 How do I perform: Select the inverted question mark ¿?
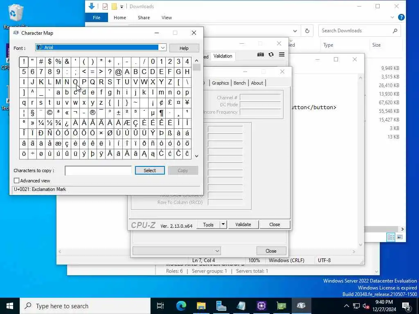tap(67, 123)
